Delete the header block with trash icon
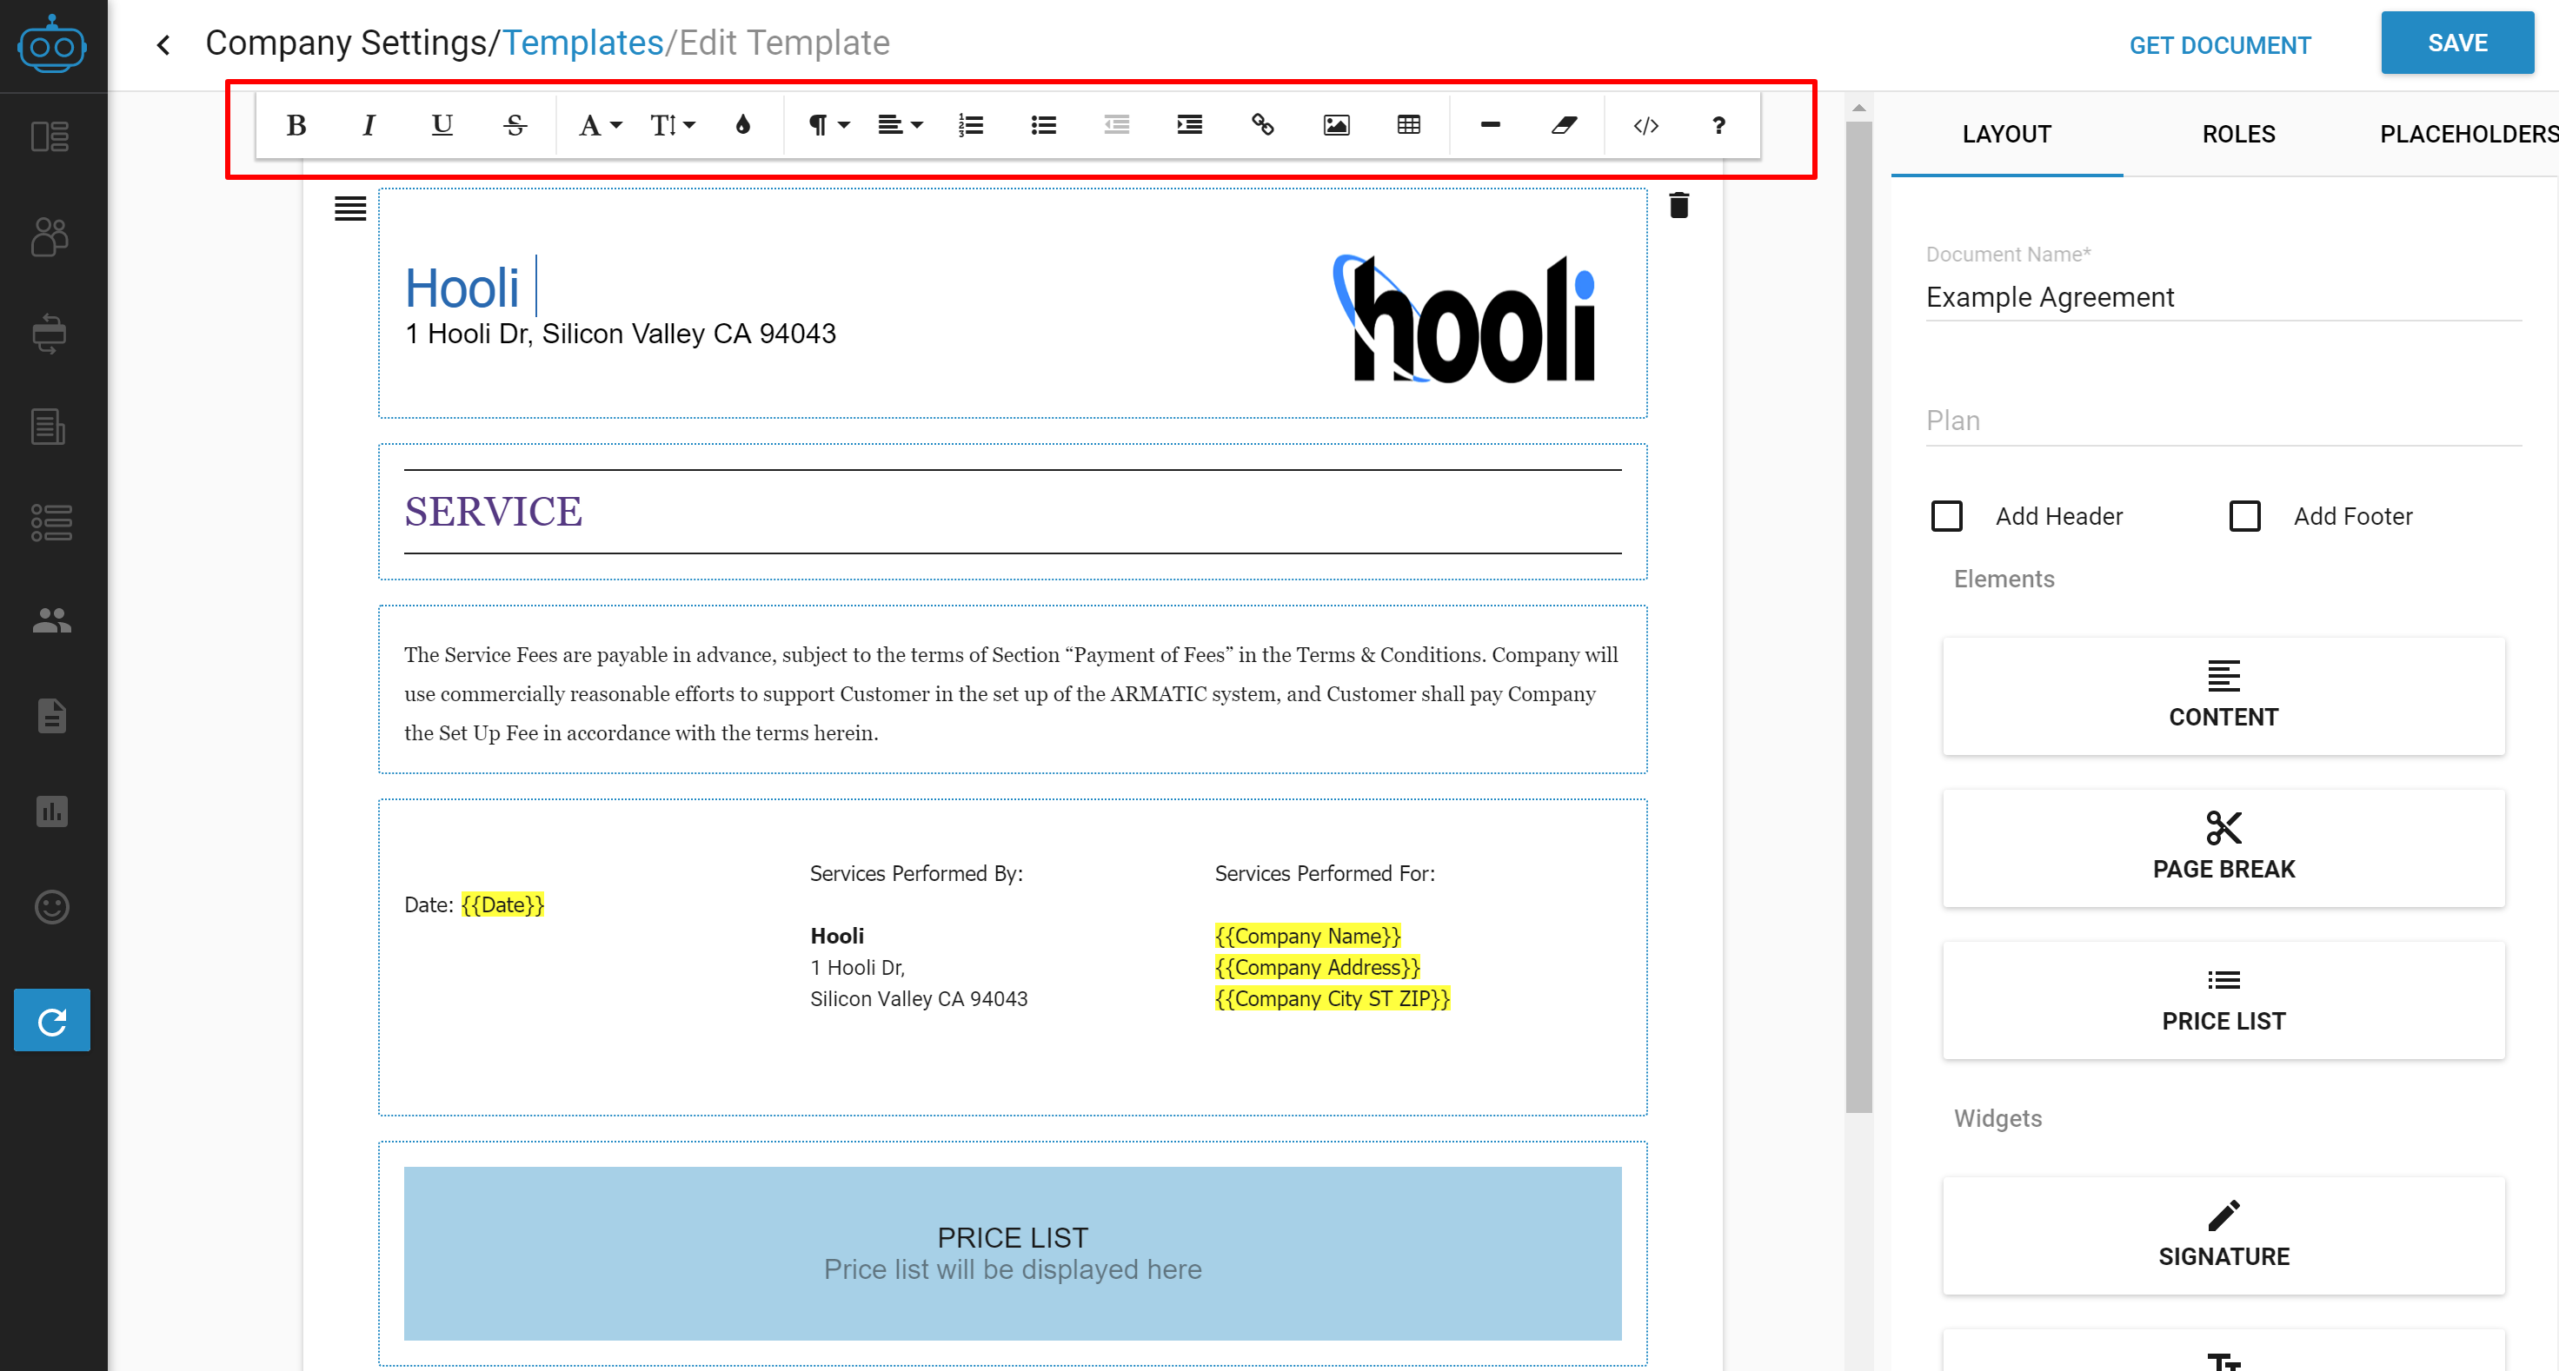The image size is (2559, 1371). click(x=1678, y=206)
